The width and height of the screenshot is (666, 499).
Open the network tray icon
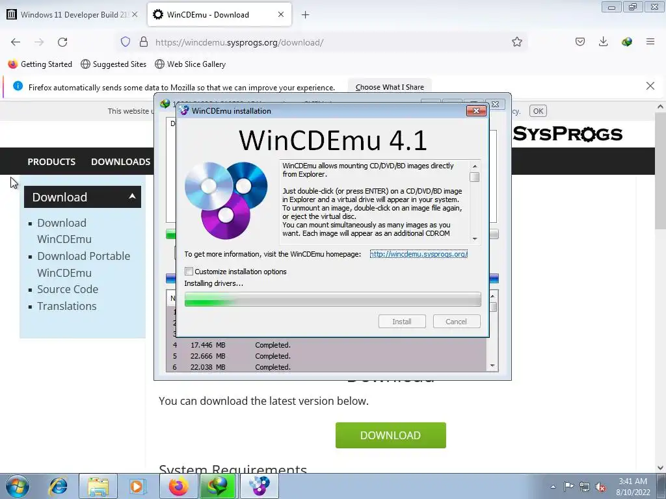point(585,487)
